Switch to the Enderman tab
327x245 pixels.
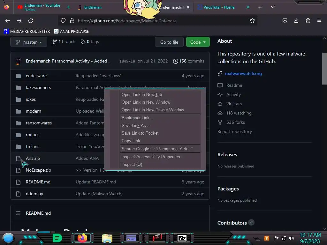(93, 7)
